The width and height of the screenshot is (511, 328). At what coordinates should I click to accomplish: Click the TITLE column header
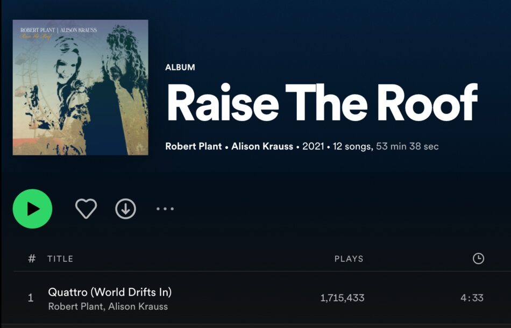[60, 259]
